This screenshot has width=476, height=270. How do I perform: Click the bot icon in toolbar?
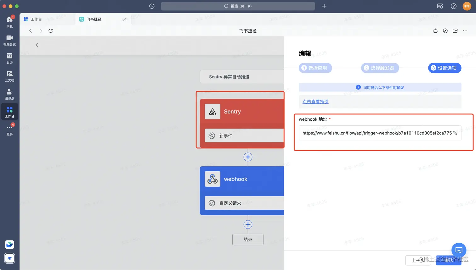coord(435,31)
